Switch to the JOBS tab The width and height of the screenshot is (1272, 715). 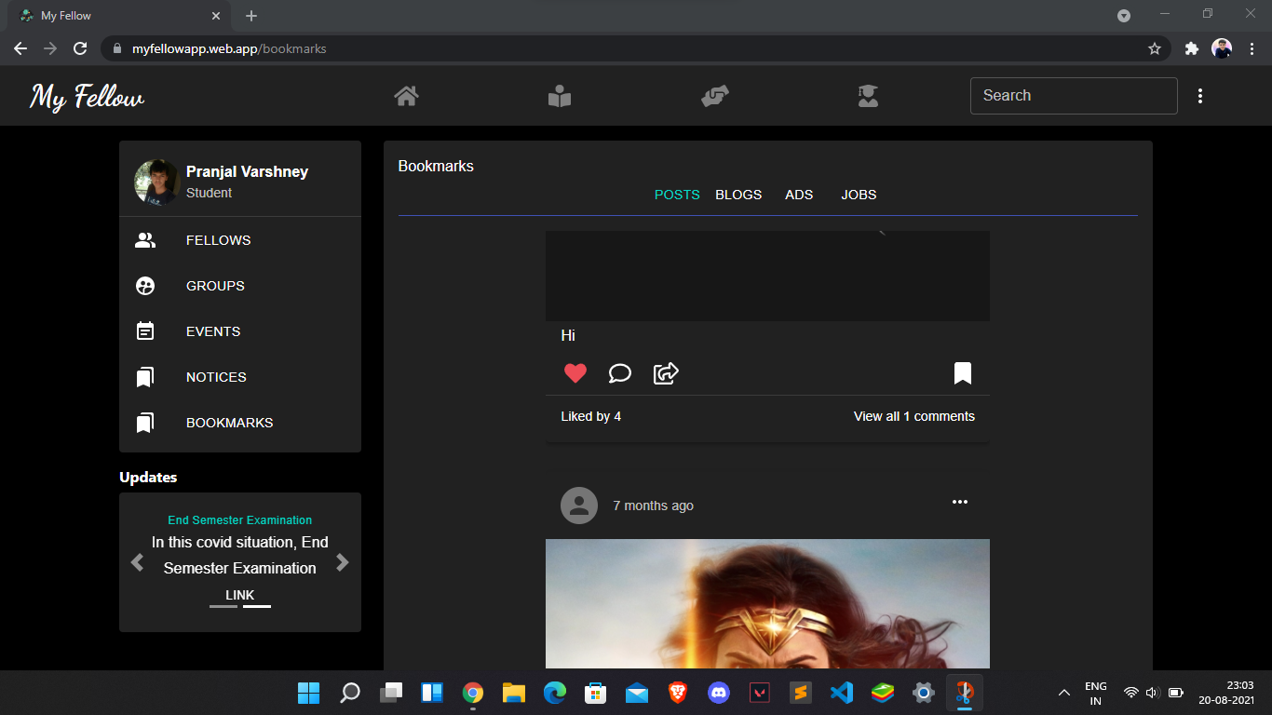click(859, 195)
